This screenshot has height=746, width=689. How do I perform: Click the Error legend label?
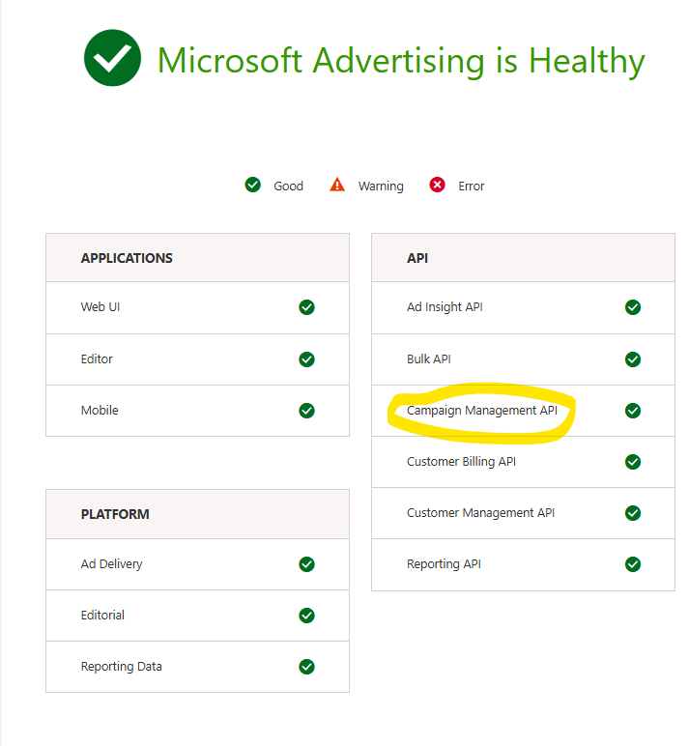coord(471,186)
